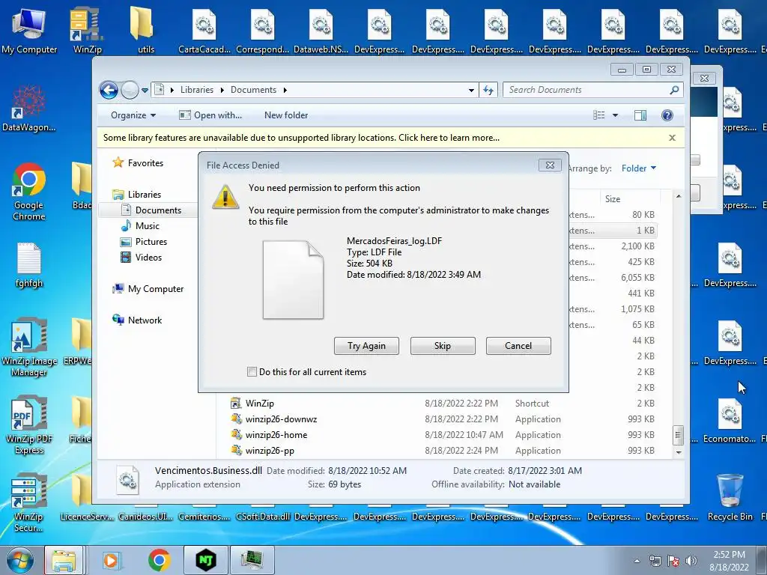
Task: Focus the Search Documents field
Action: (x=587, y=90)
